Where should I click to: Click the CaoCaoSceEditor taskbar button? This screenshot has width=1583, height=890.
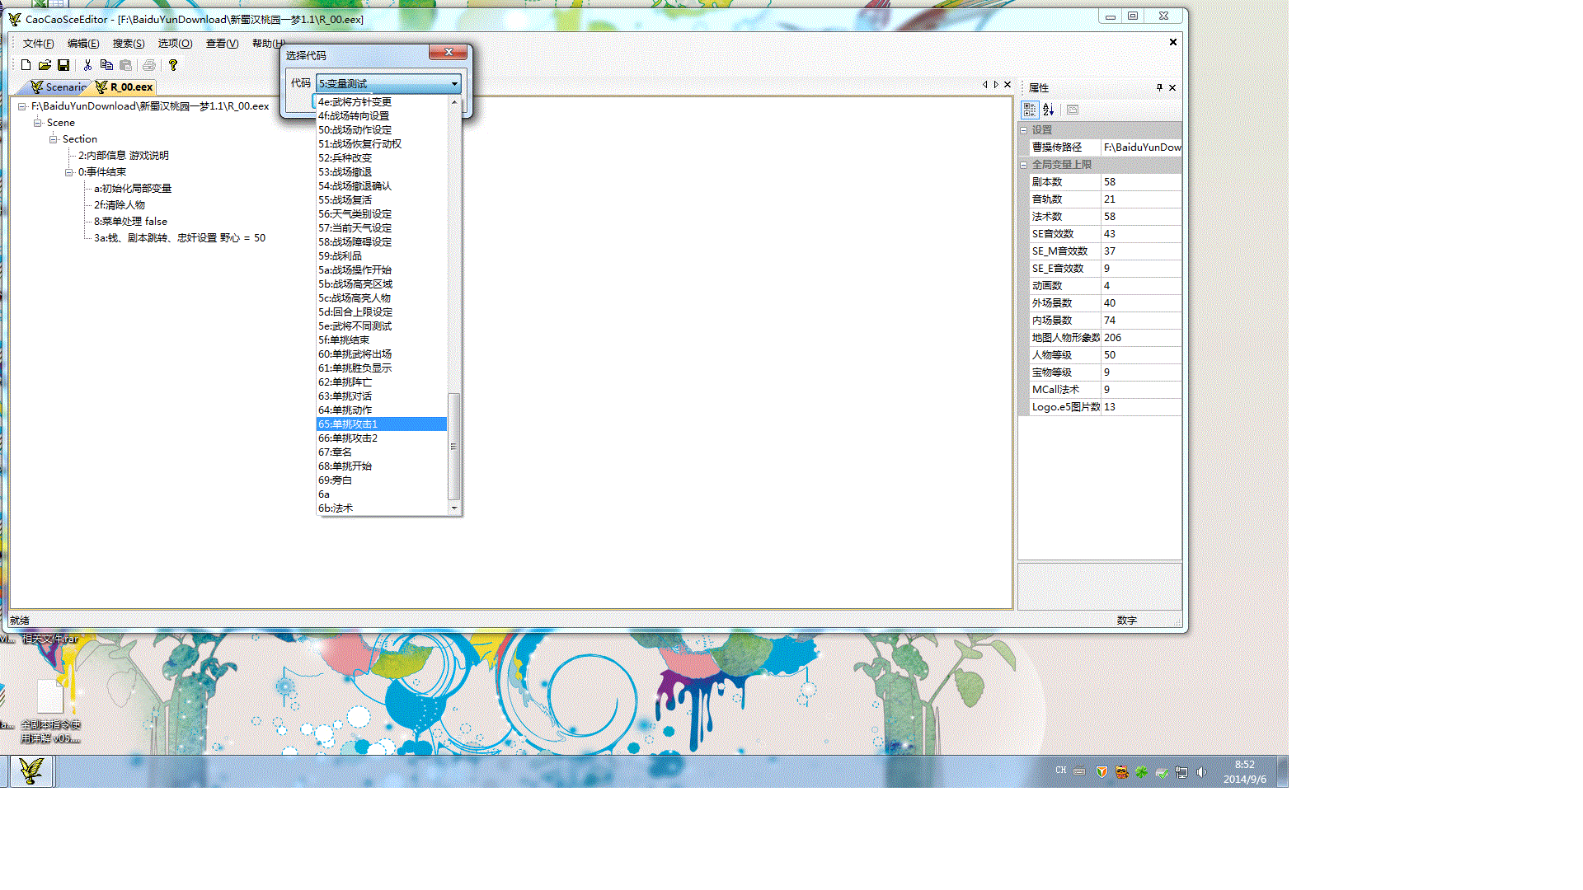coord(31,771)
